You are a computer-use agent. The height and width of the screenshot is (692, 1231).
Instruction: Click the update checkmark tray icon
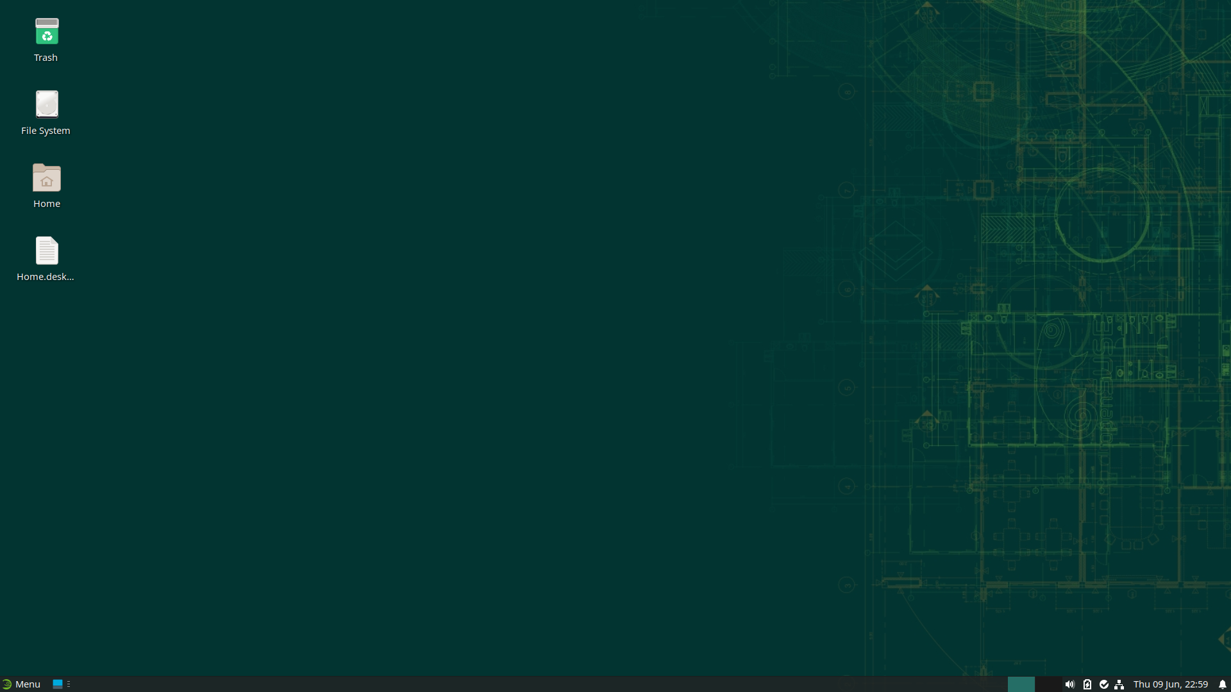1103,684
